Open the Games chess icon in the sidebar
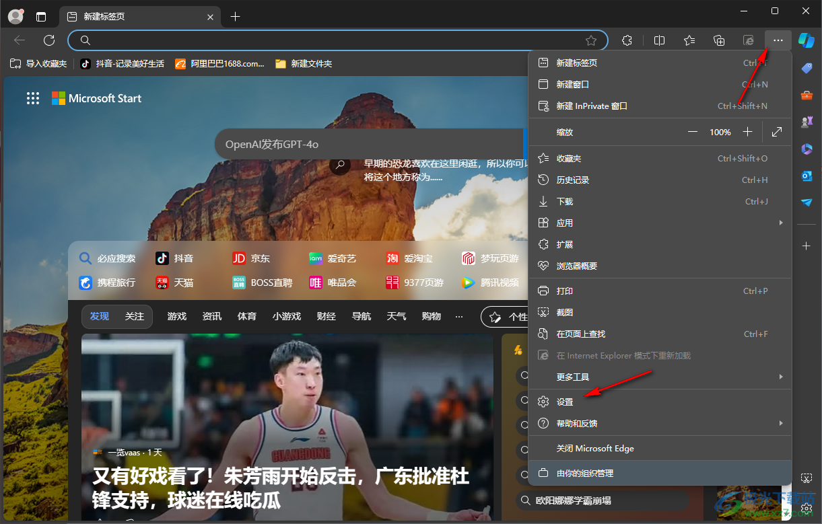 pos(807,122)
